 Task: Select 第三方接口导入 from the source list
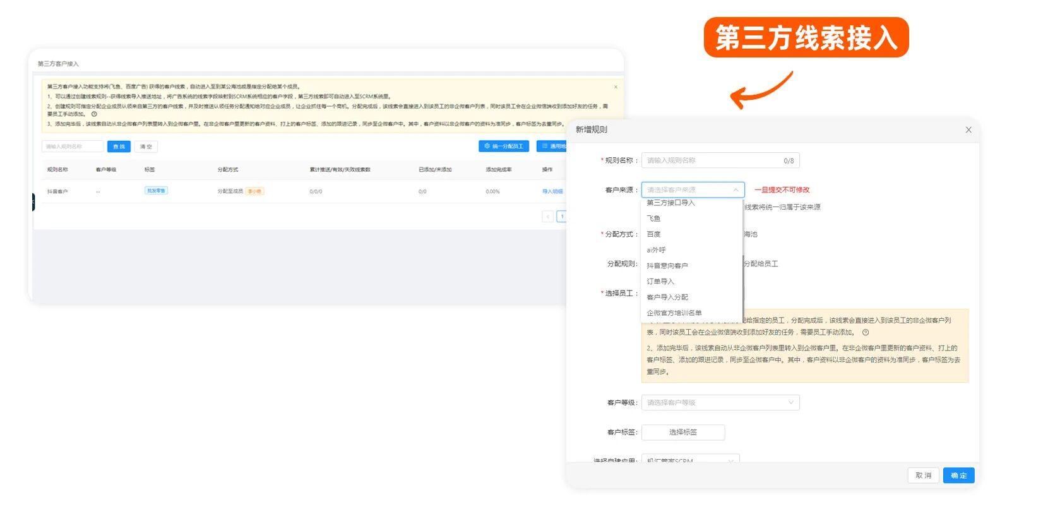pos(670,203)
